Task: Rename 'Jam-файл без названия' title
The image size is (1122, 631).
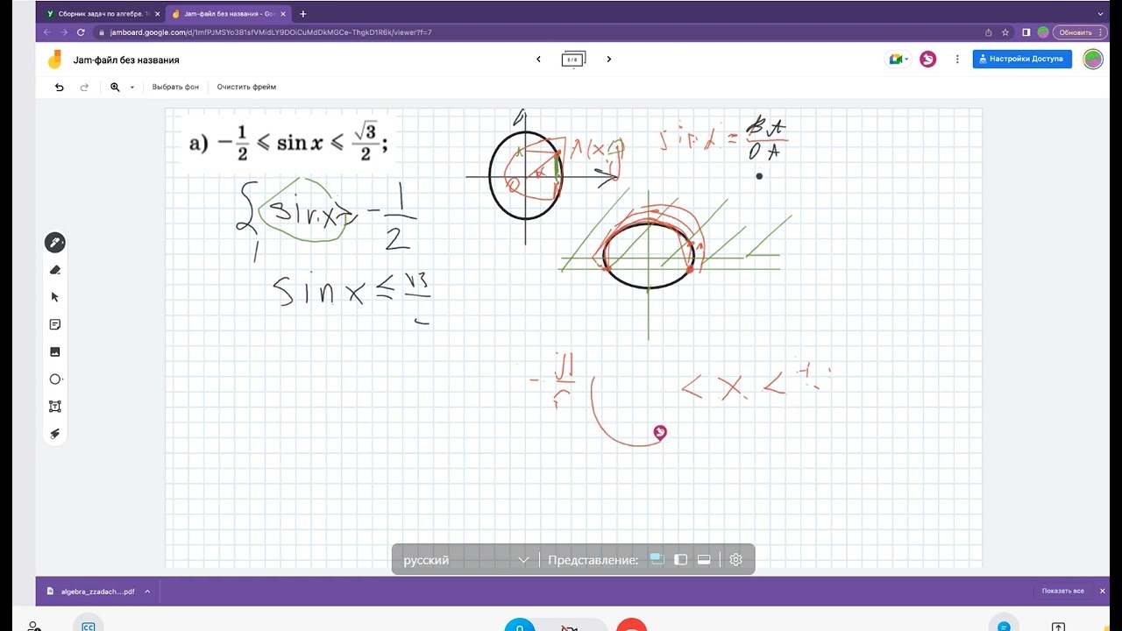Action: [126, 60]
